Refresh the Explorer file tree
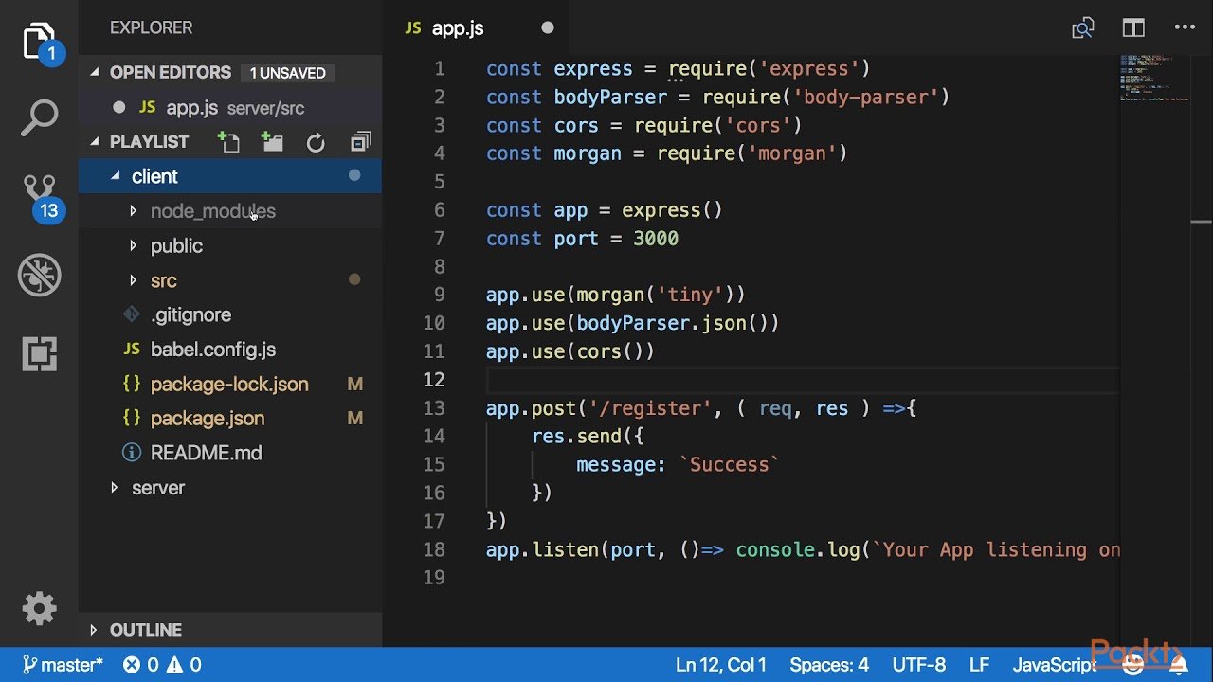This screenshot has height=682, width=1213. pyautogui.click(x=316, y=142)
